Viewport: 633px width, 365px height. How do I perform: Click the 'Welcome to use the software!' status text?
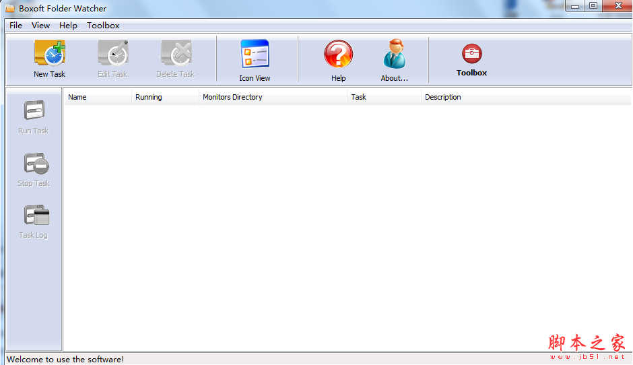click(65, 360)
